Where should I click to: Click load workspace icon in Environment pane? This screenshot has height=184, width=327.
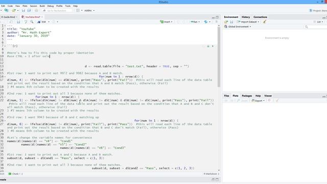(x=226, y=22)
